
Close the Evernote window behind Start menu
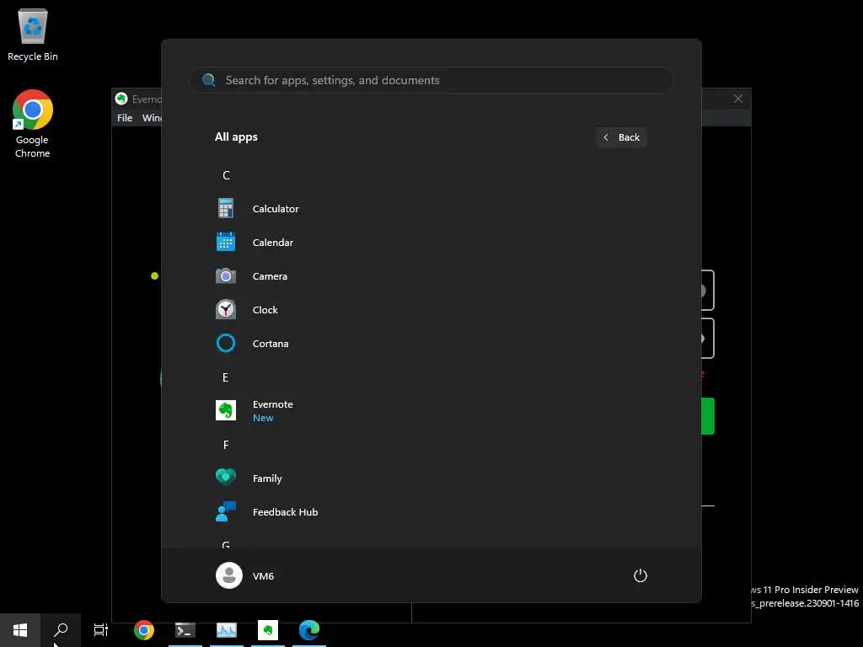pos(738,99)
